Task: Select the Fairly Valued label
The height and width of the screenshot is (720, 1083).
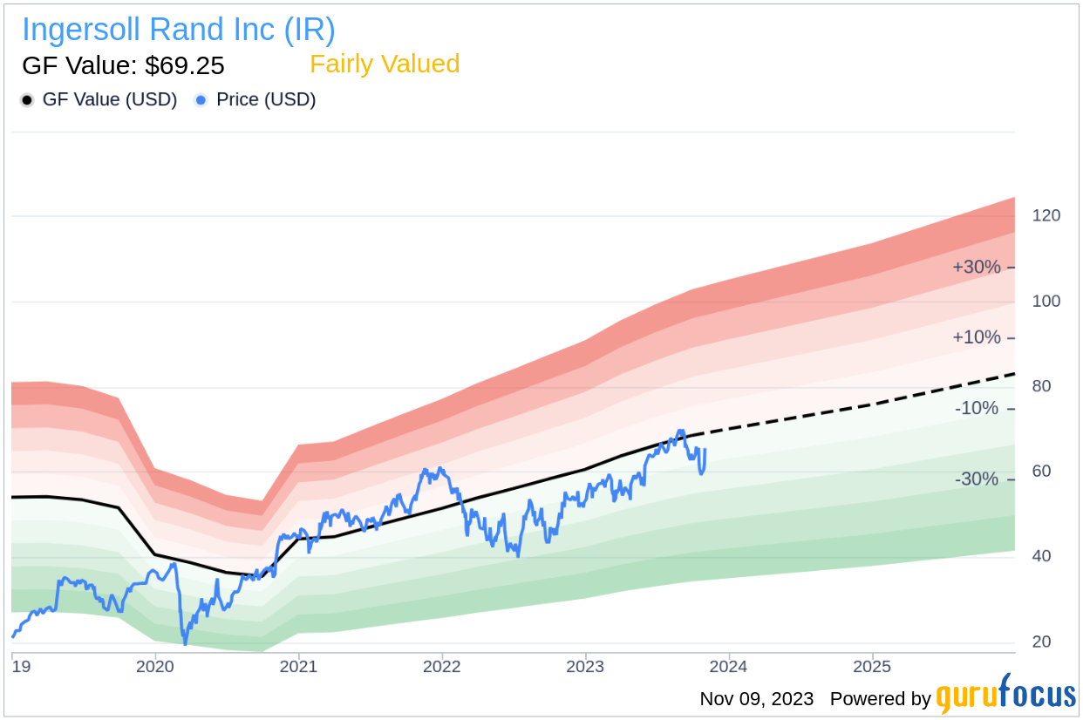Action: 385,65
